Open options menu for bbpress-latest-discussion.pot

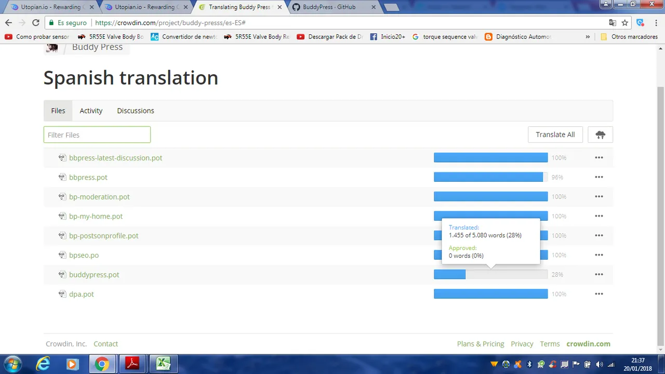point(599,158)
